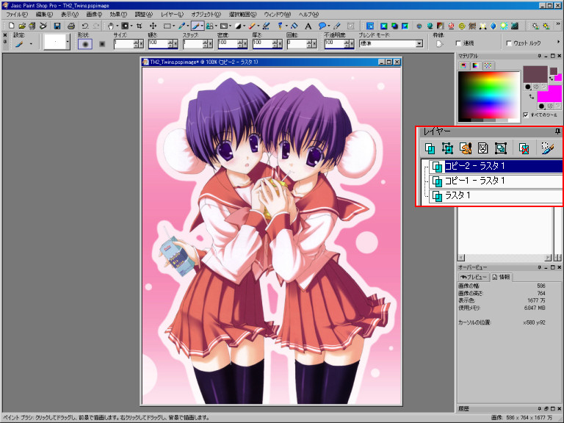The width and height of the screenshot is (564, 423).
Task: Select the Flood Fill bucket tool
Action: pos(294,26)
